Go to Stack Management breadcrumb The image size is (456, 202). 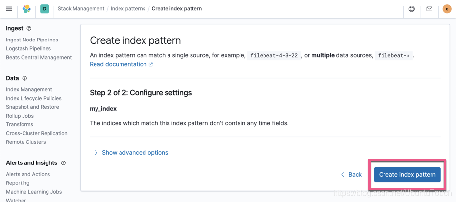[81, 9]
